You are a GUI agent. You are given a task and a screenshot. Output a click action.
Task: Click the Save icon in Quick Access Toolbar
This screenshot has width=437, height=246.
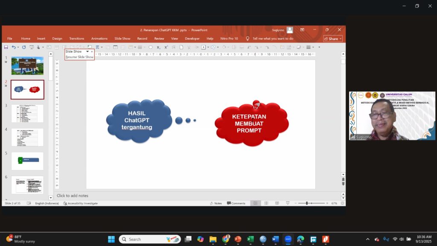pyautogui.click(x=6, y=47)
